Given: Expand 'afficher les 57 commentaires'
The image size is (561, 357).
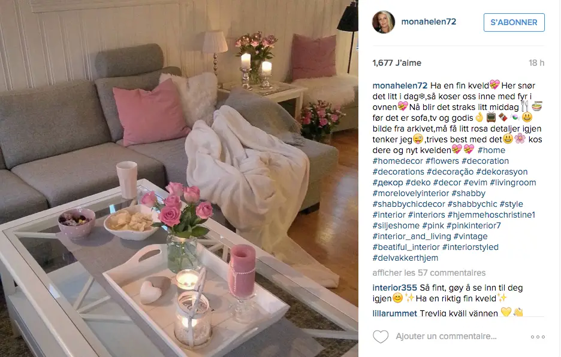Looking at the screenshot, I should 429,273.
